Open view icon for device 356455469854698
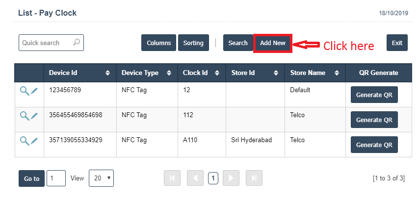Screen dimensions: 419x202 pyautogui.click(x=24, y=115)
